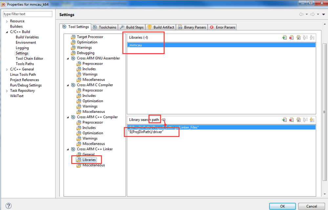Image resolution: width=328 pixels, height=210 pixels.
Task: Go back using the left arrow icon
Action: coord(301,14)
